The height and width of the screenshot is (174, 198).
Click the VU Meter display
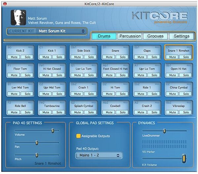point(164,144)
